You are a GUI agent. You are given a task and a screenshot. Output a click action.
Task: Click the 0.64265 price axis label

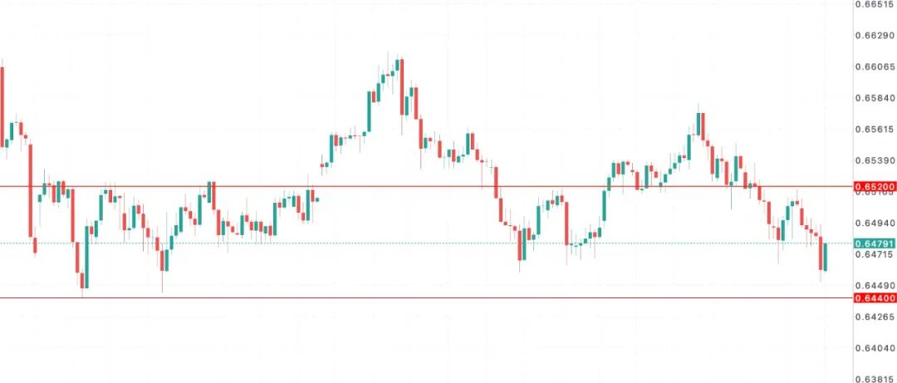click(874, 317)
